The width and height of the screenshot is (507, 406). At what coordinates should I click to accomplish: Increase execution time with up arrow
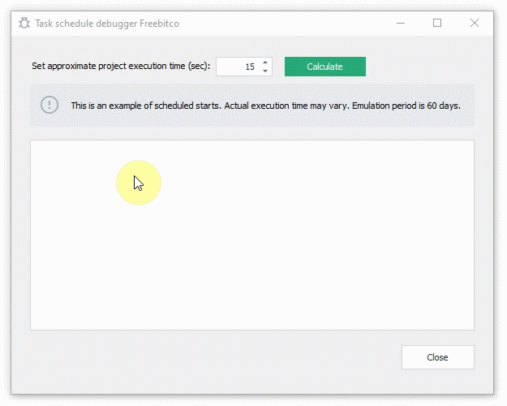click(x=265, y=63)
